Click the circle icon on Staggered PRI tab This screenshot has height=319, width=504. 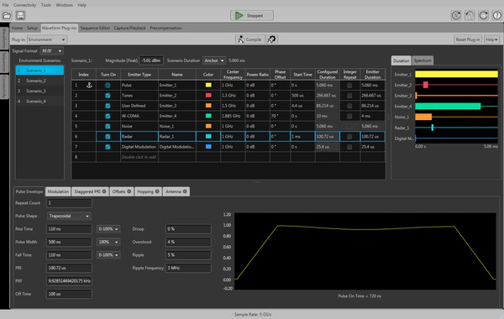pyautogui.click(x=104, y=191)
